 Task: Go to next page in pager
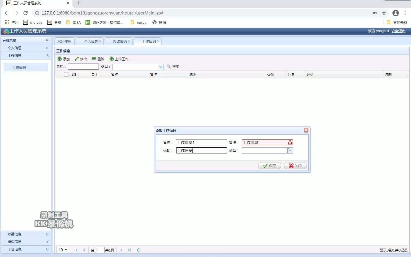pos(121,250)
